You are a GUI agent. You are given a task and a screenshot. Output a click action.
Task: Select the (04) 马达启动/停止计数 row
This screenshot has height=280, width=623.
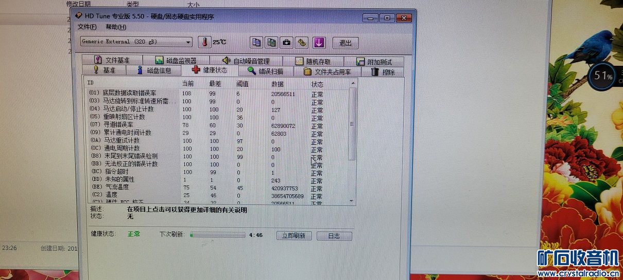coord(217,109)
